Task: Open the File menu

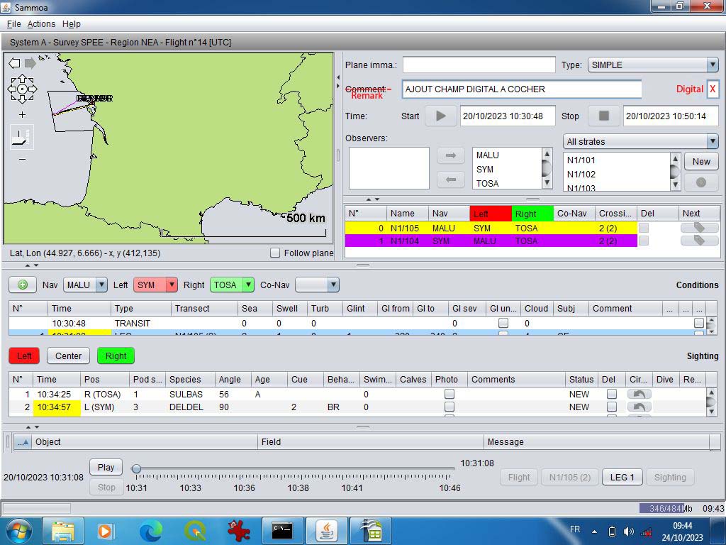Action: [x=14, y=24]
